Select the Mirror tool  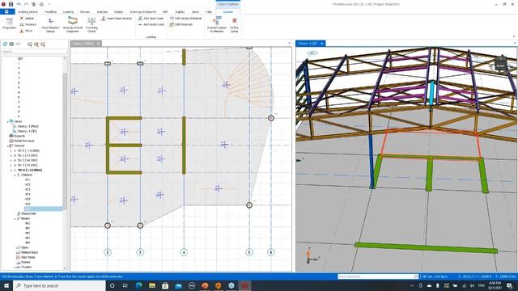tap(26, 31)
